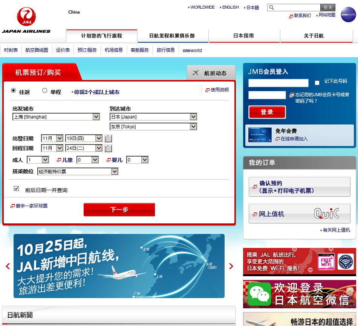This screenshot has height=326, width=358.
Task: Open 确认预约 confirm reservation button
Action: pos(300,187)
